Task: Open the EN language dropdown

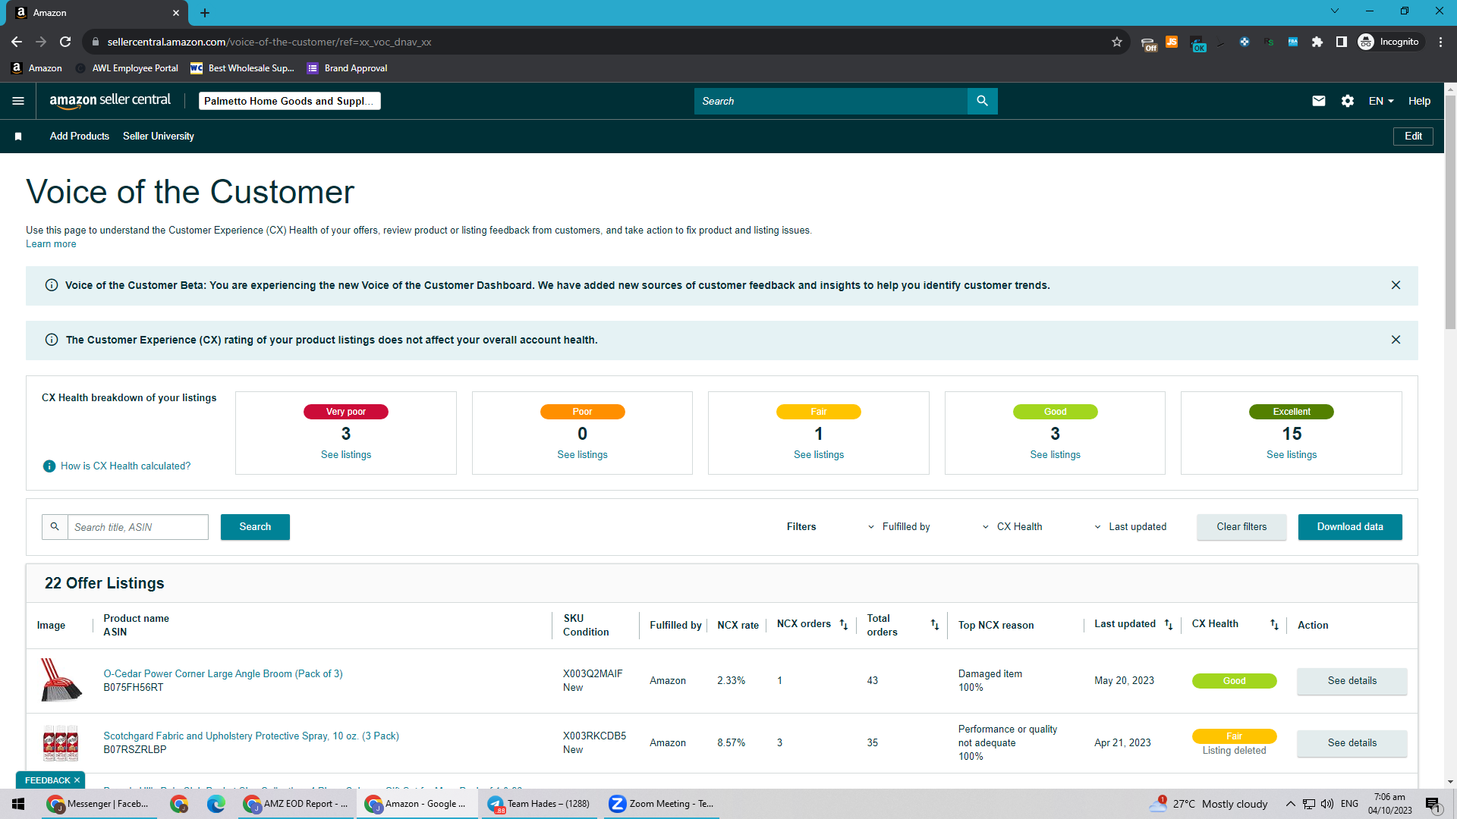Action: pyautogui.click(x=1381, y=101)
